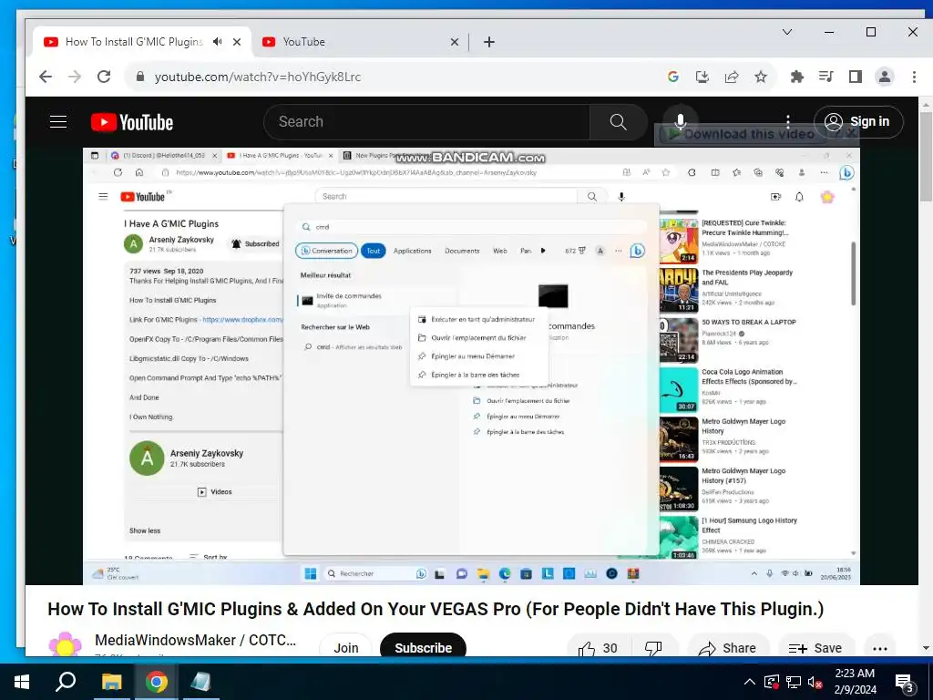Viewport: 933px width, 700px height.
Task: Open the Chrome extensions puzzle icon
Action: (796, 77)
